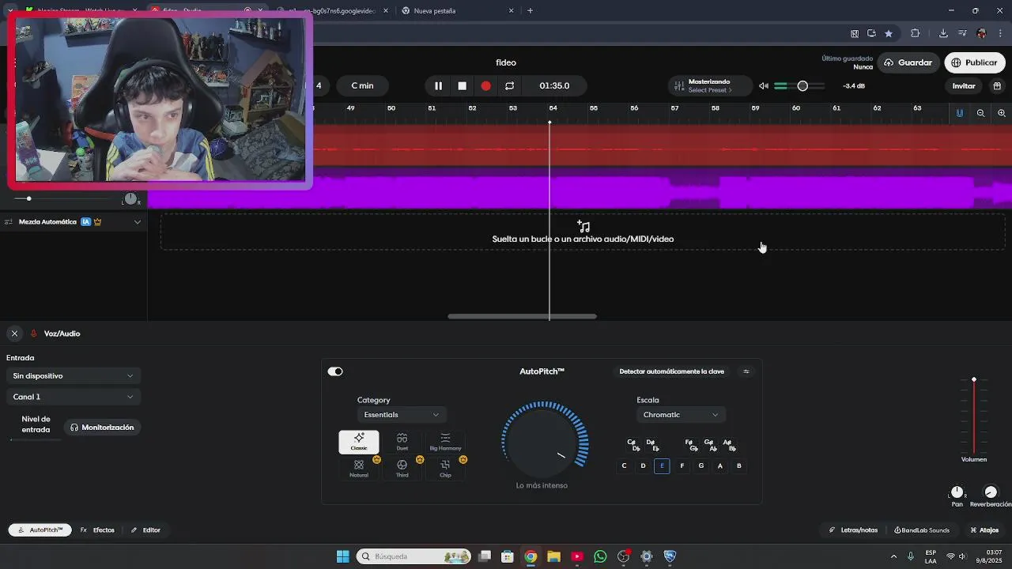Open AutoPitch settings sliders icon

click(746, 371)
